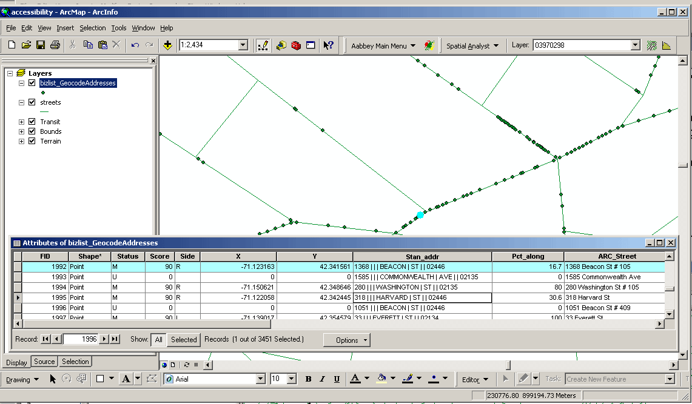Launch ArcCatalog from the toolbar
The image size is (692, 404).
coord(281,45)
